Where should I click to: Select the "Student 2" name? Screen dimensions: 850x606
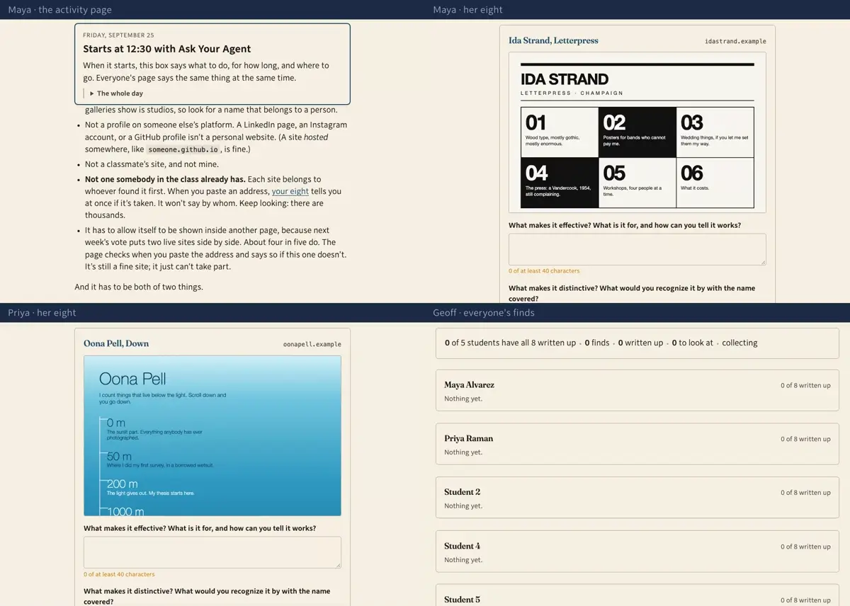[462, 492]
